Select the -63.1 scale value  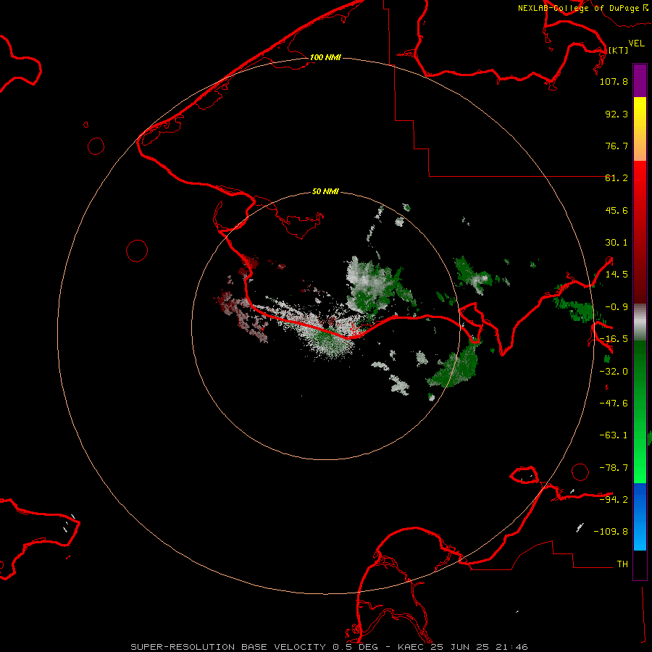point(614,435)
